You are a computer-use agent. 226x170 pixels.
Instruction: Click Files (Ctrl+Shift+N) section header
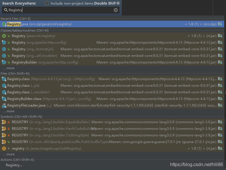click(15, 74)
